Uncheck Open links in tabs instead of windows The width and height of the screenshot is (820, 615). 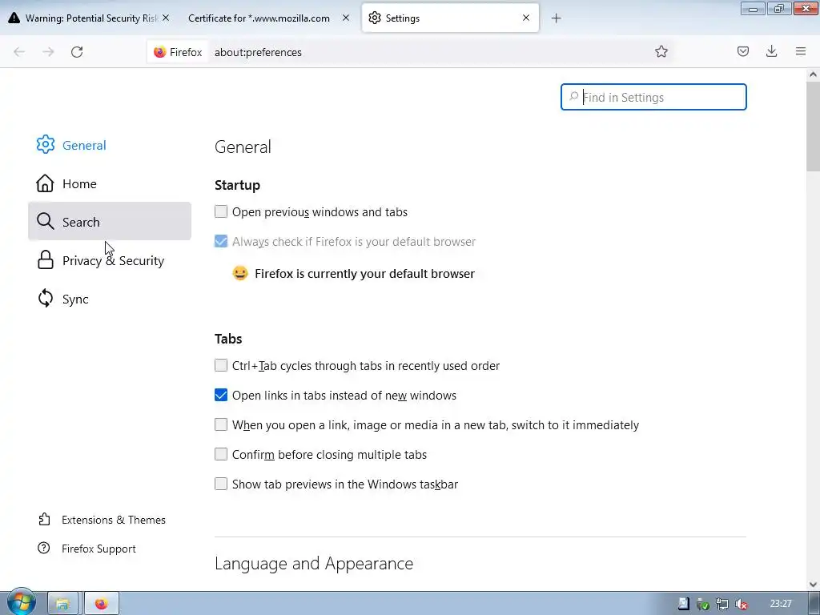pos(221,395)
